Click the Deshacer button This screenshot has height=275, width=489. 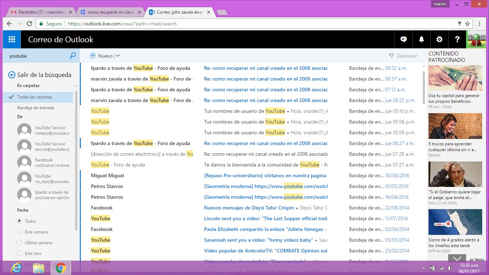click(x=403, y=56)
